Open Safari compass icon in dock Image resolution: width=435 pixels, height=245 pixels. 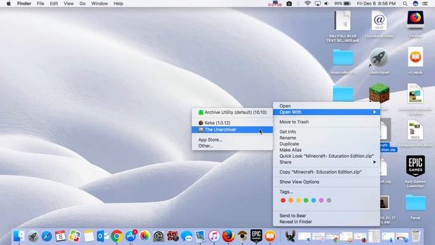coord(47,236)
